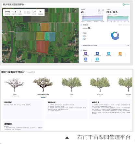Click the green top donut chart segment
The height and width of the screenshot is (144, 135).
tap(114, 32)
